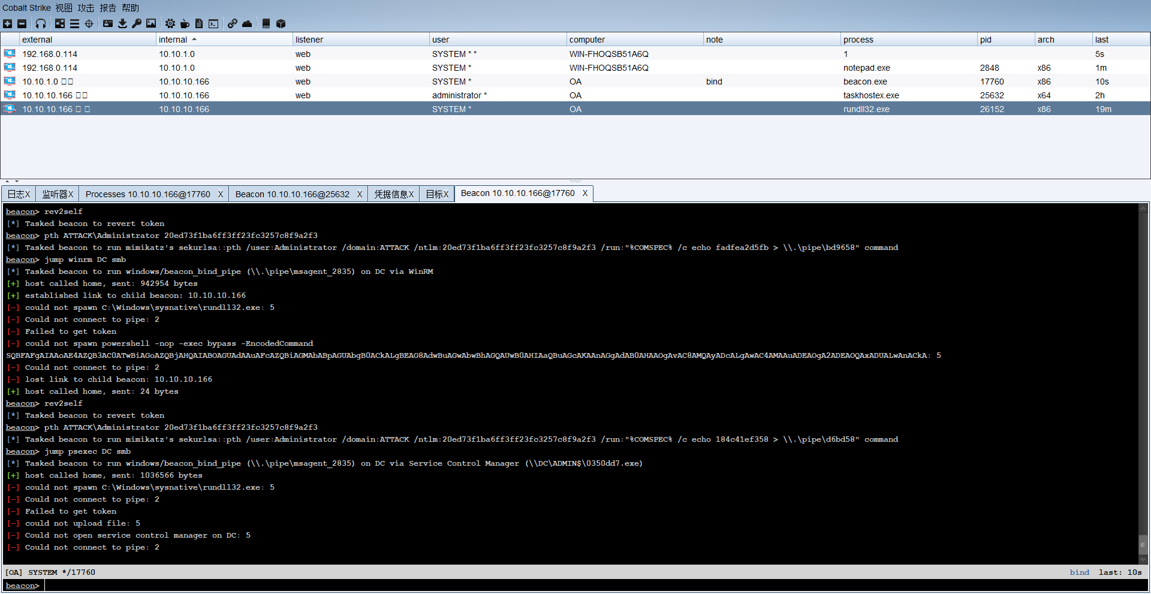Open credentials via the ID card icon
The image size is (1151, 594).
[x=108, y=23]
